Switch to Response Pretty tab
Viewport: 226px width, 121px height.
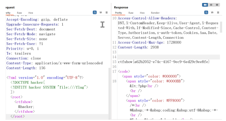119,13
